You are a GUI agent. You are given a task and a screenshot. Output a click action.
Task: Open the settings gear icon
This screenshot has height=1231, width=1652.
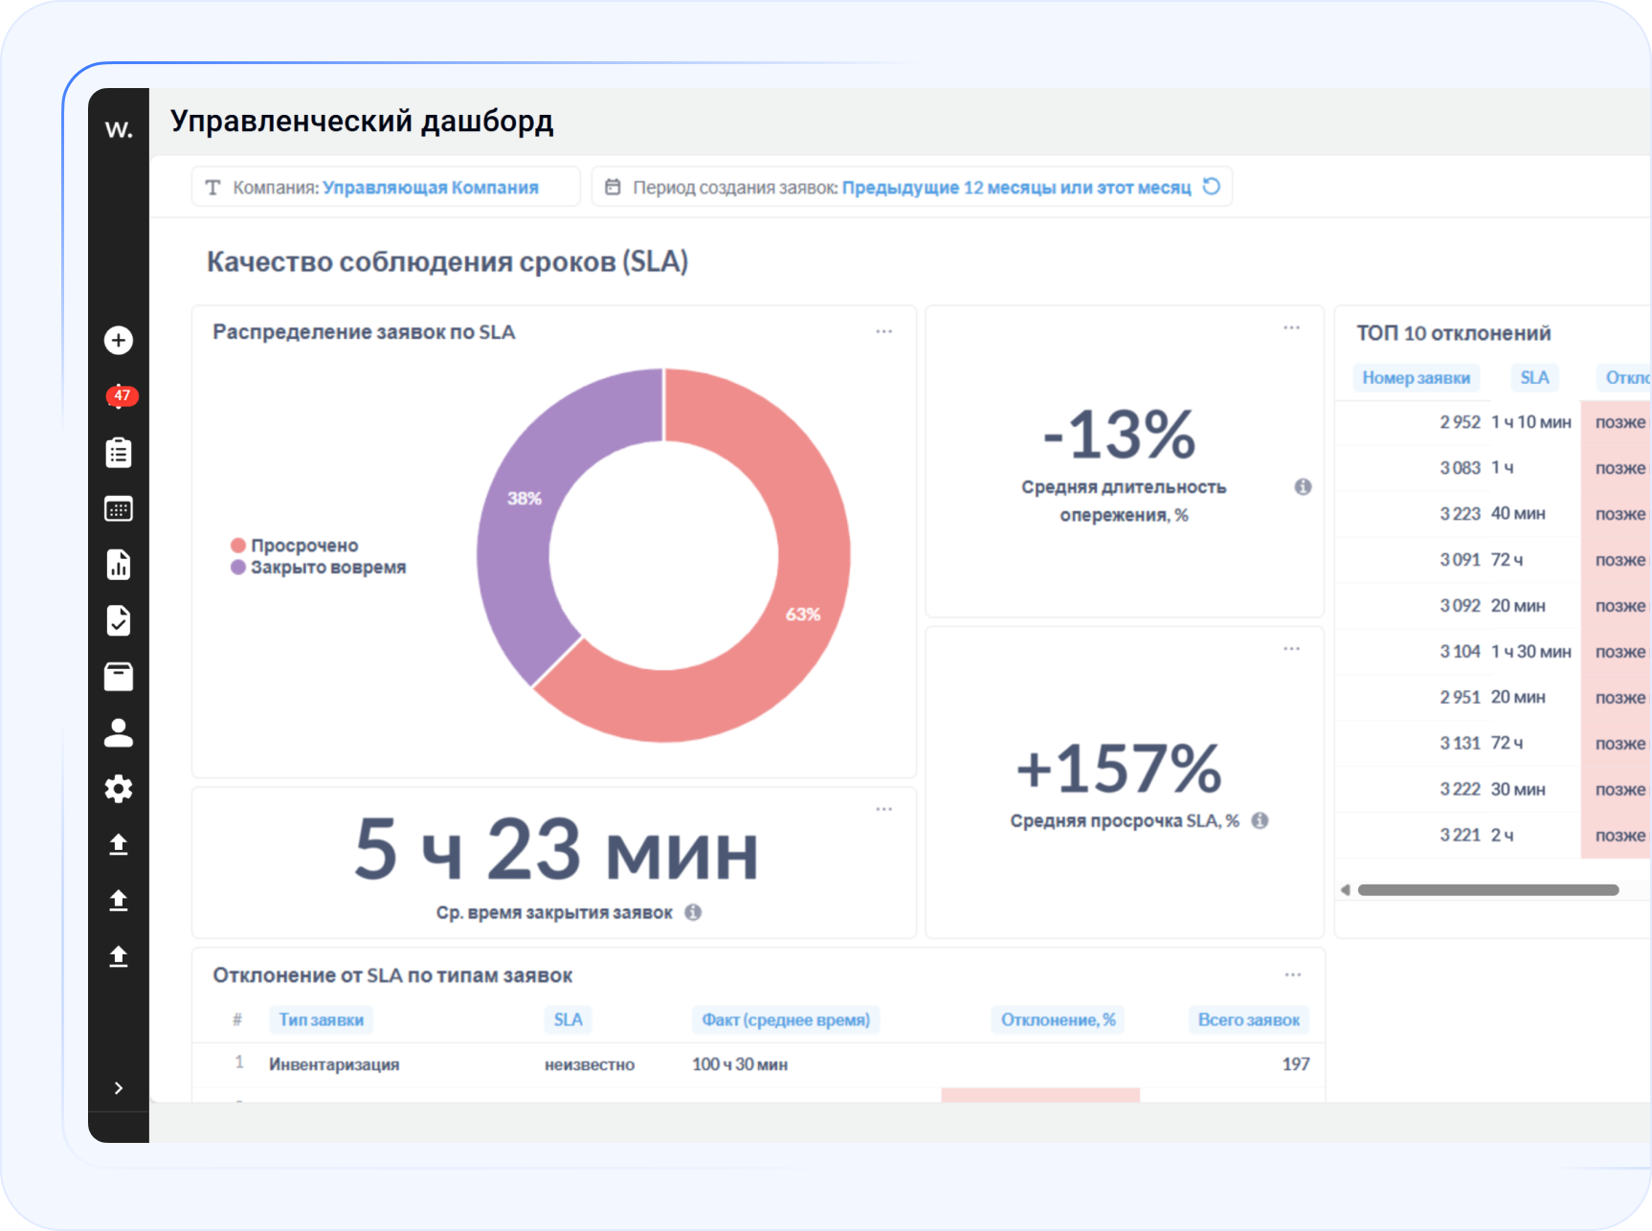[119, 788]
